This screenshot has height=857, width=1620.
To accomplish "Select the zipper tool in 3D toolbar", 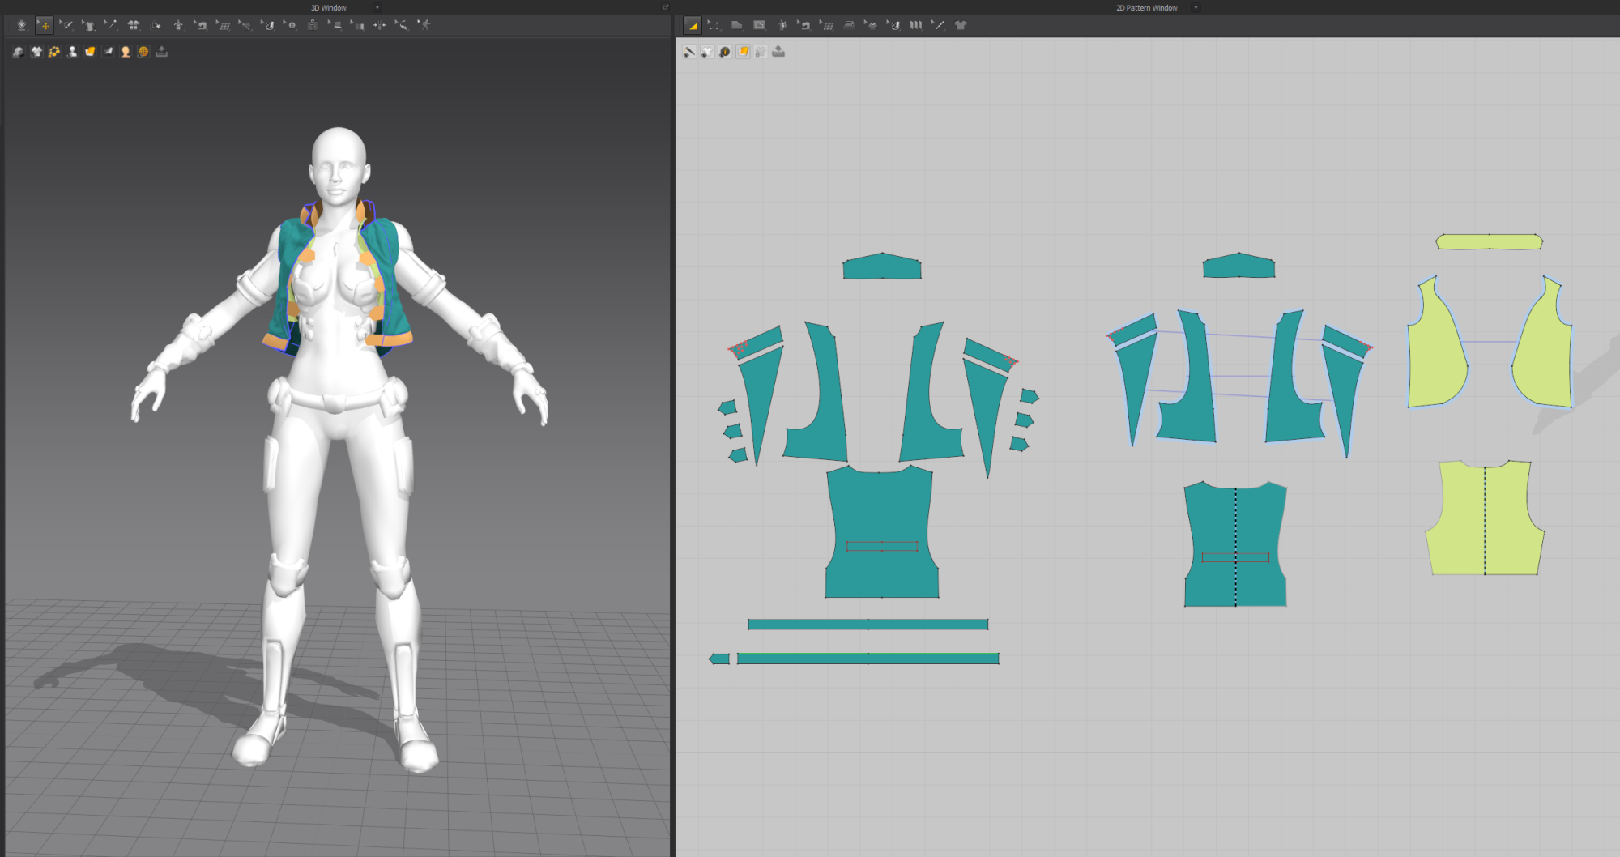I will 312,26.
